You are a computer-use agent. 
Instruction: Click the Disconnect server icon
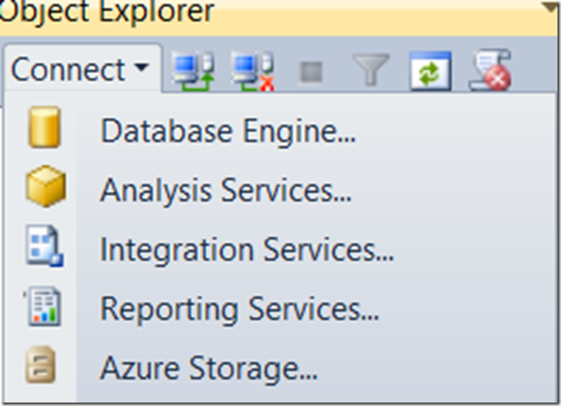click(x=253, y=71)
